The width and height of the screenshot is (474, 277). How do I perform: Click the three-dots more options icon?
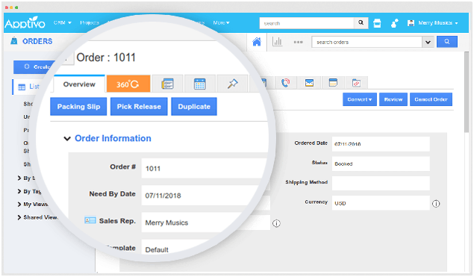(298, 42)
